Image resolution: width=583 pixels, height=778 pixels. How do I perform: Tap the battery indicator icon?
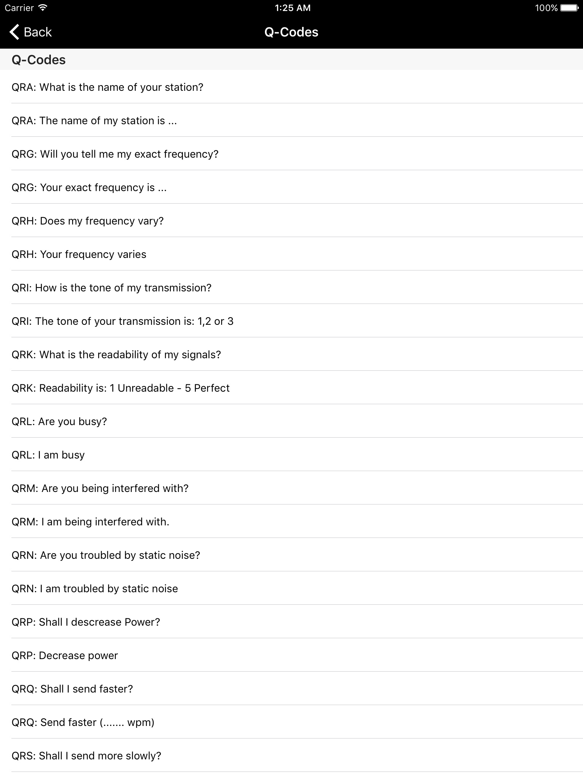point(569,8)
